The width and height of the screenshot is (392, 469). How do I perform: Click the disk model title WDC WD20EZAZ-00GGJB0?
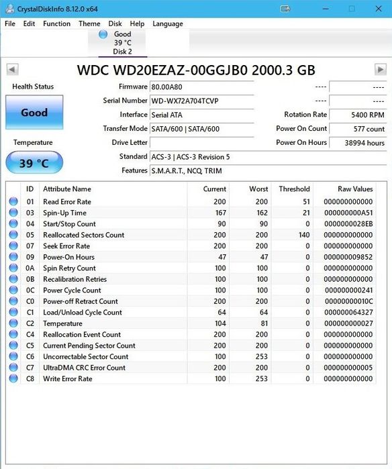(196, 70)
